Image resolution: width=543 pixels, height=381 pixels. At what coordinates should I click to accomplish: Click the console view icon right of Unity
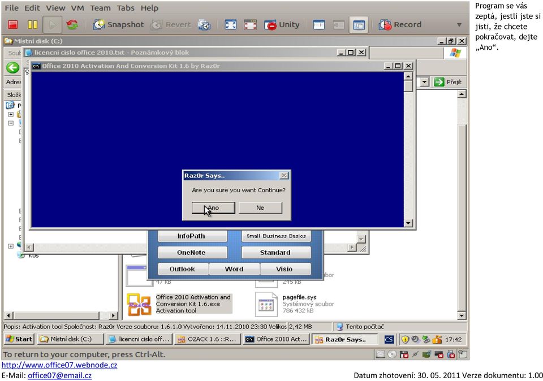click(x=318, y=24)
